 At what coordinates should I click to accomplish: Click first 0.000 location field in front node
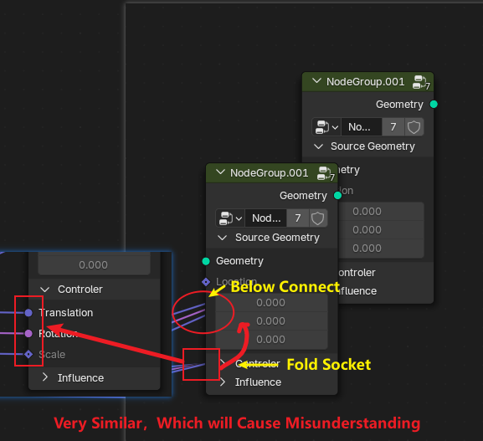(271, 303)
